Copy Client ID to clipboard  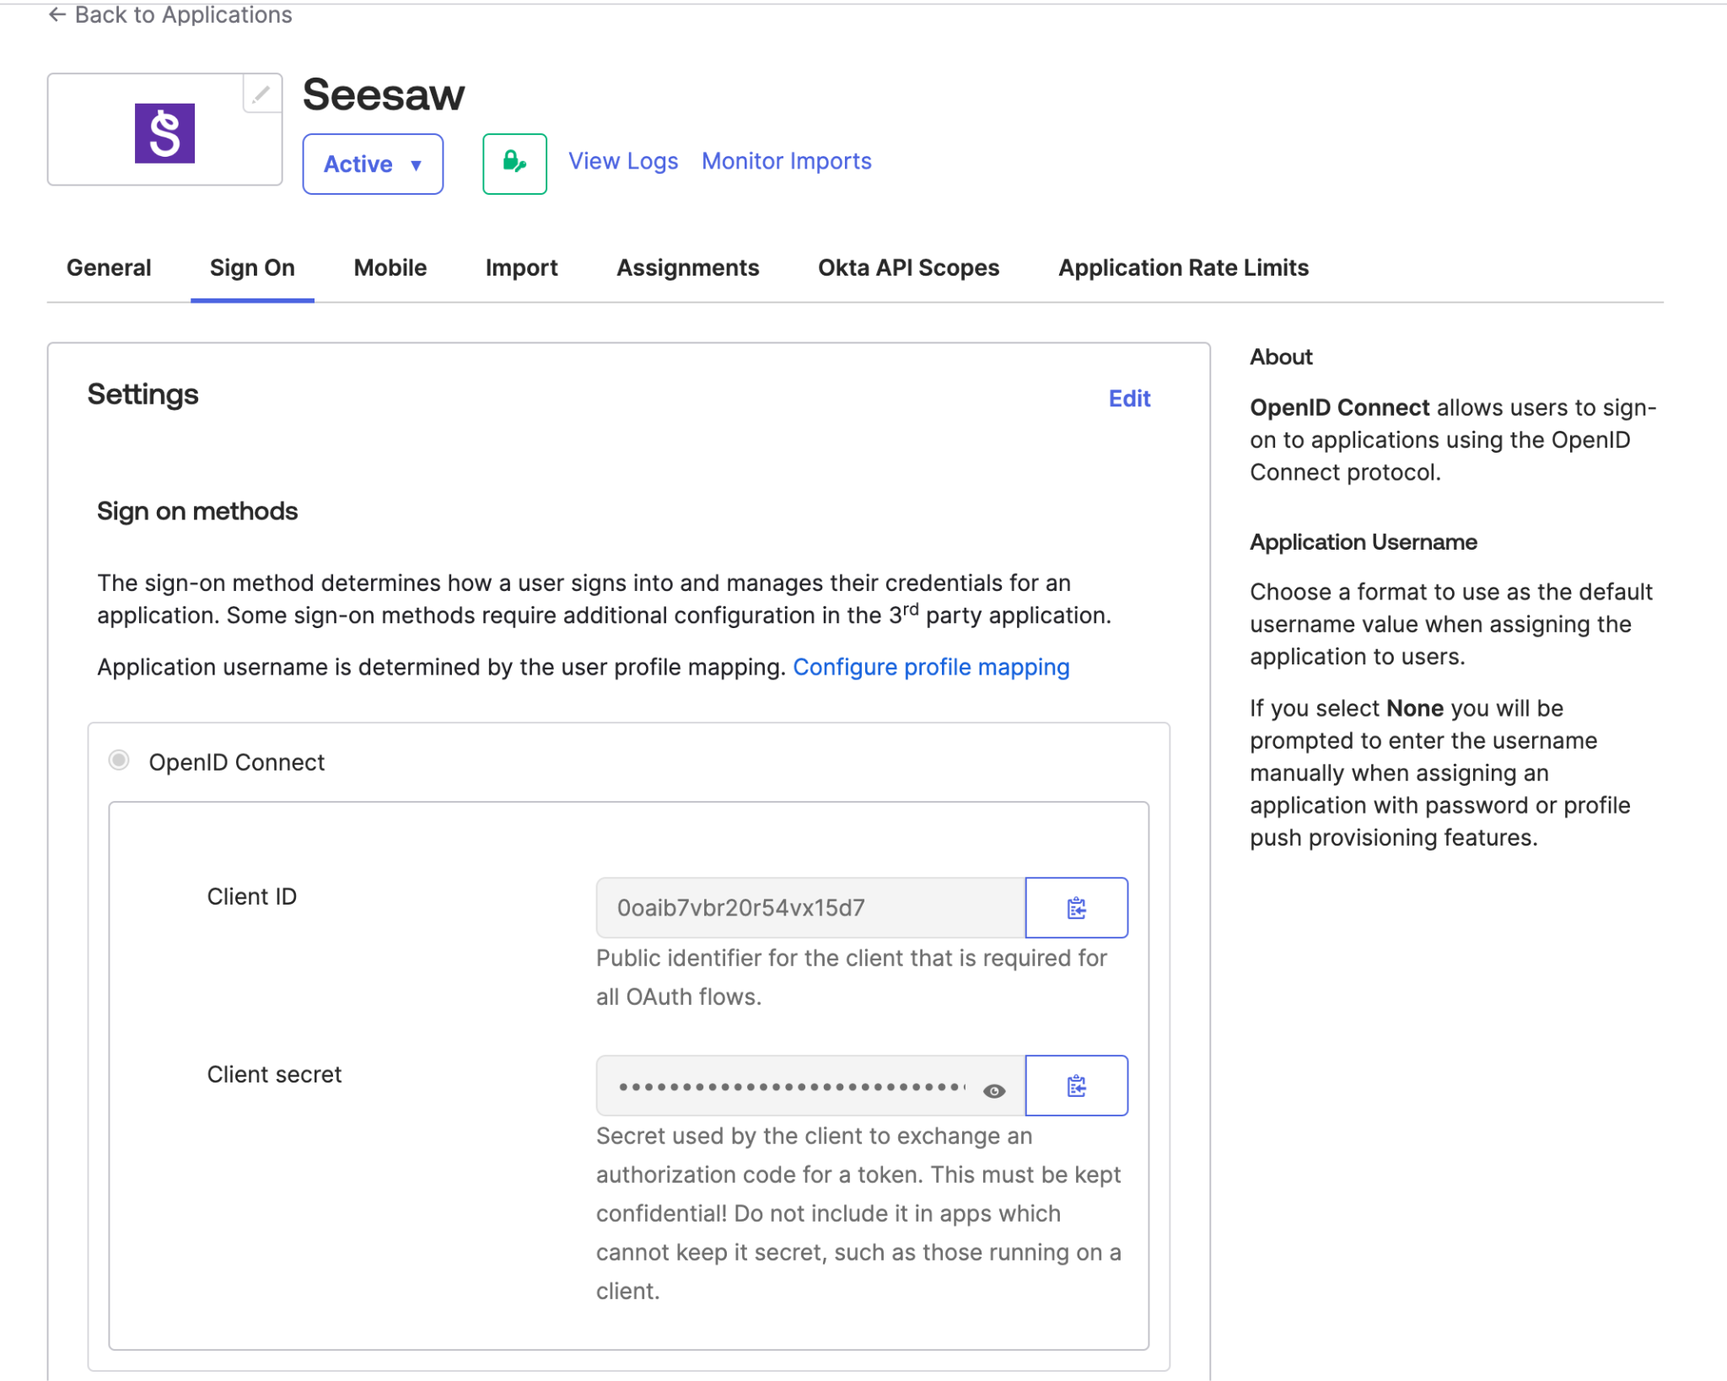(x=1076, y=908)
